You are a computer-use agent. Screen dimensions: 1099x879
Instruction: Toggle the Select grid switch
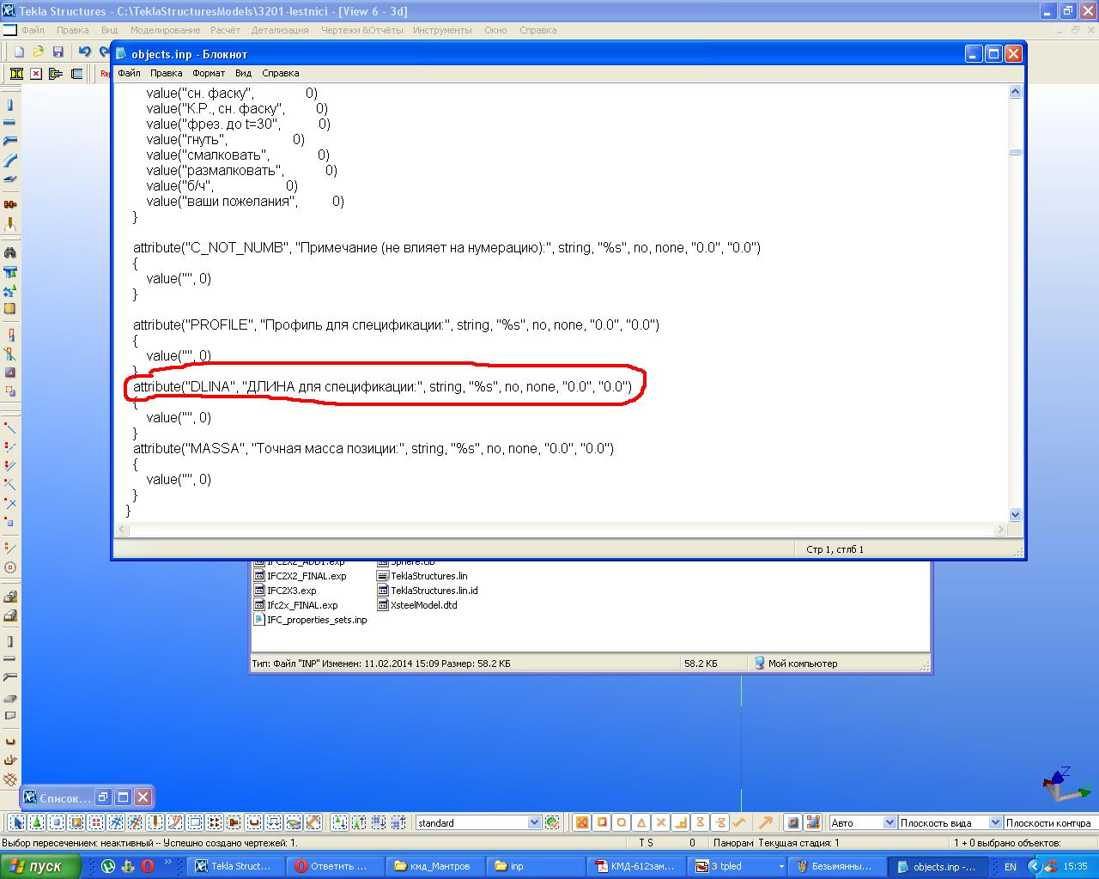pos(116,822)
